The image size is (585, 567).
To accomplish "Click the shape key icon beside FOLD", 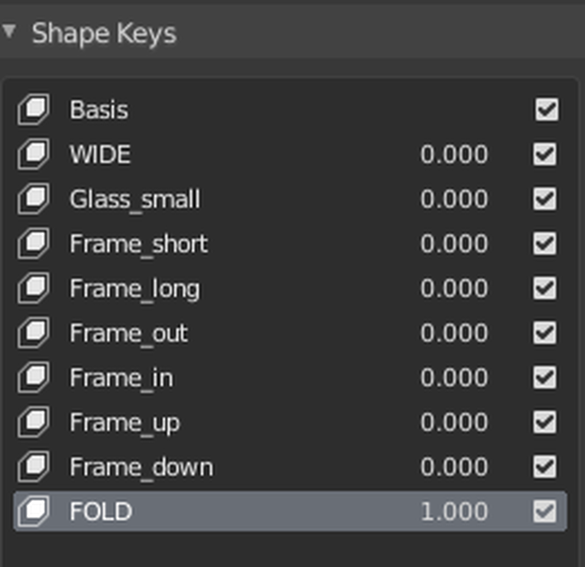I will coord(33,511).
